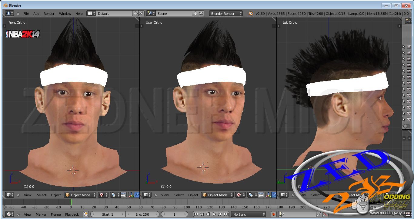Click the End: 250 frame field
Viewport: 414px width, 219px height.
(142, 214)
